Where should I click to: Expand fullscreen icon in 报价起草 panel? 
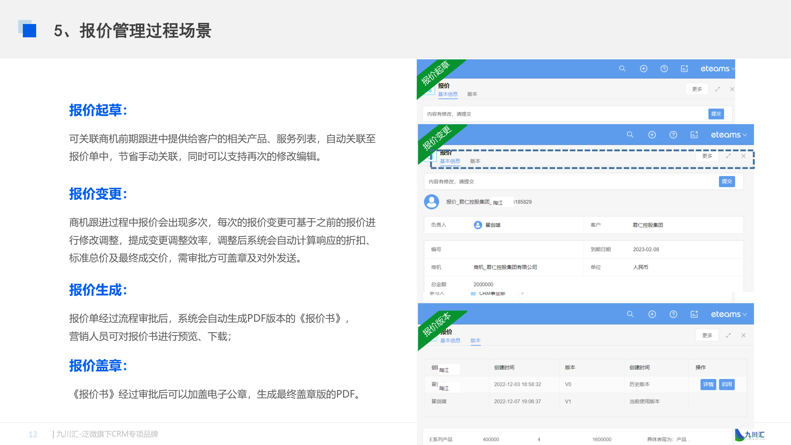(x=717, y=89)
